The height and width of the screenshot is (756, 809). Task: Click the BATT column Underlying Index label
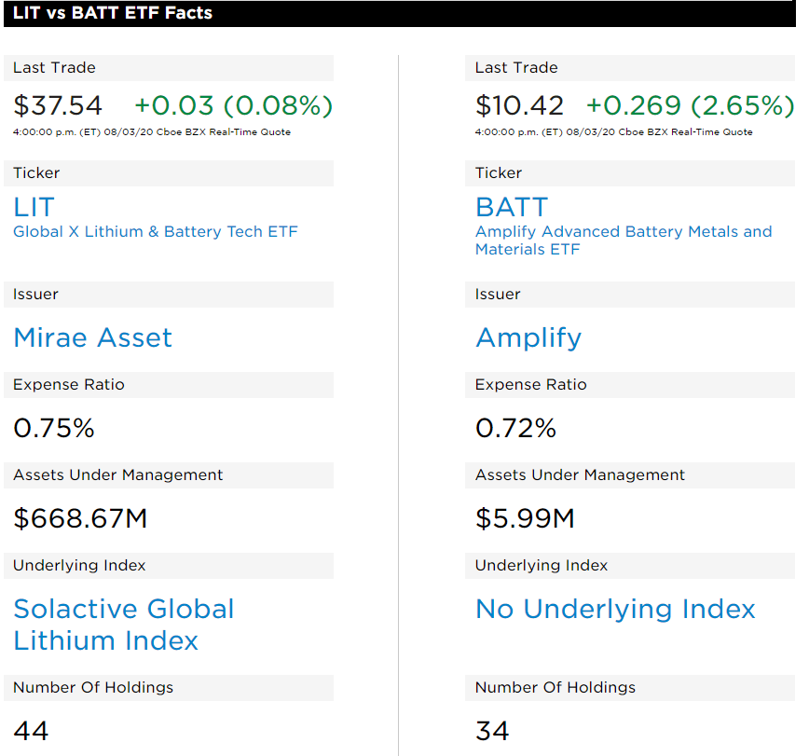[542, 566]
